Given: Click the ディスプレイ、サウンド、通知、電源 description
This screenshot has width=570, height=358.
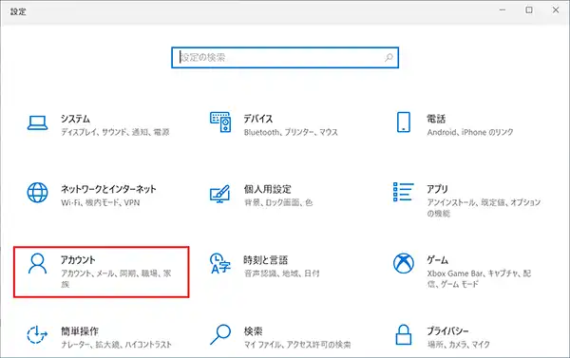Looking at the screenshot, I should coord(115,132).
